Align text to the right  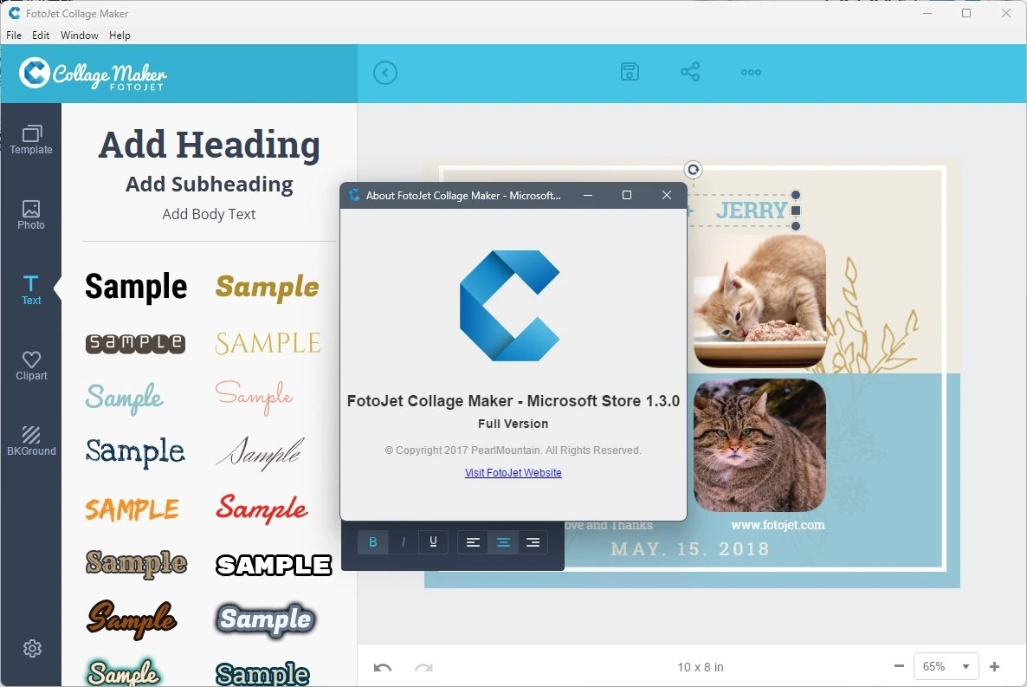click(x=533, y=542)
